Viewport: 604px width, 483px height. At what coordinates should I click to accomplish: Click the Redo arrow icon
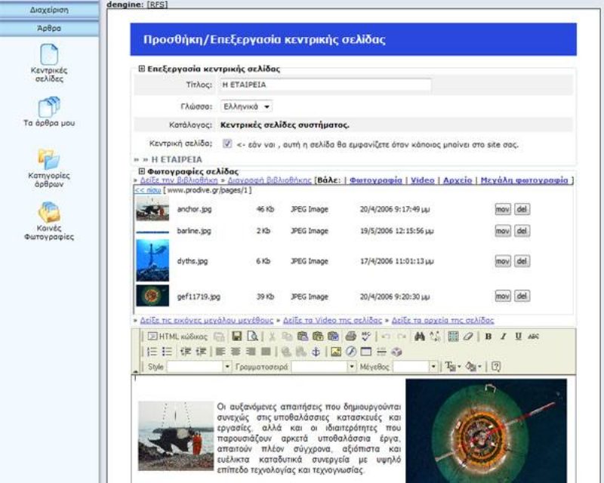point(402,337)
